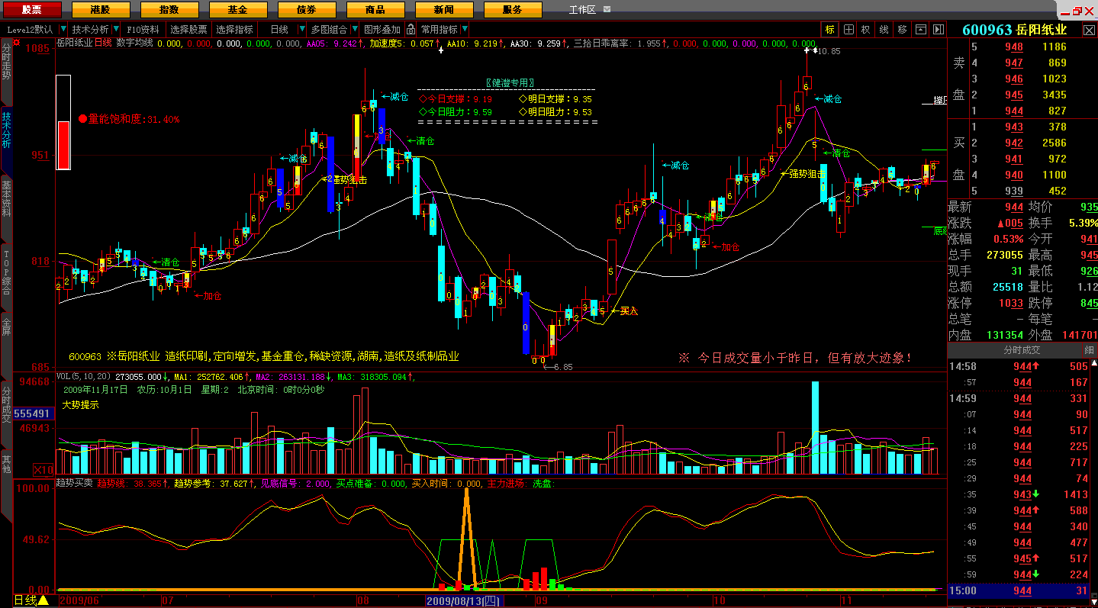Image resolution: width=1098 pixels, height=608 pixels.
Task: Click the X10 volume scale button
Action: pos(43,469)
